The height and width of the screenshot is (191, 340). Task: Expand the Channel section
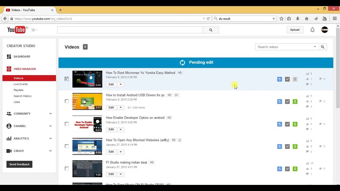point(50,126)
